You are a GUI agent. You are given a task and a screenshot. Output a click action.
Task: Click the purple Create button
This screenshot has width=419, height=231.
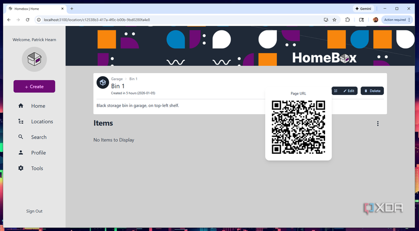point(34,86)
